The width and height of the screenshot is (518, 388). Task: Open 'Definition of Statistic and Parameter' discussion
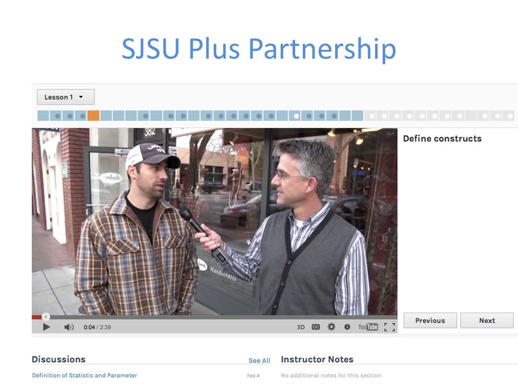[x=84, y=376]
